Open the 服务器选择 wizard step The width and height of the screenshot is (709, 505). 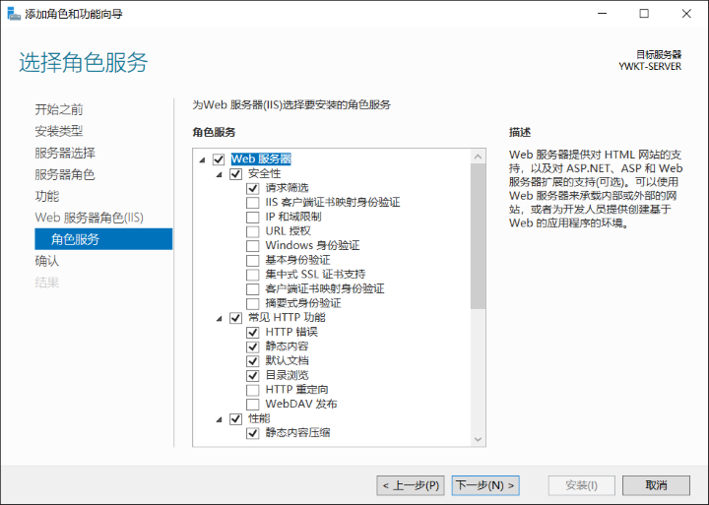coord(65,153)
